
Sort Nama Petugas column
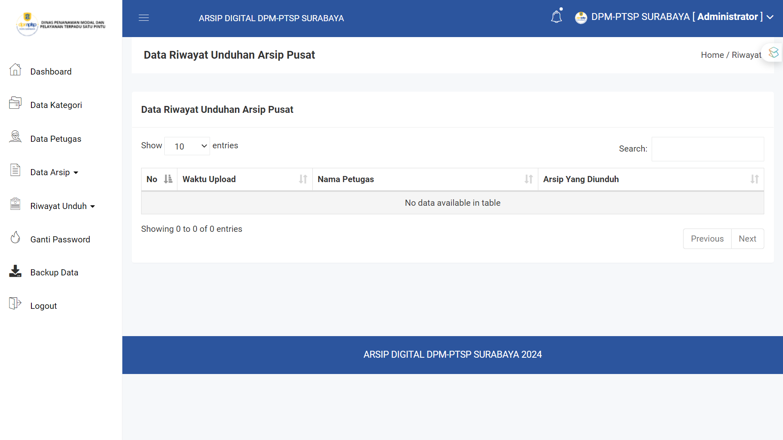(425, 179)
